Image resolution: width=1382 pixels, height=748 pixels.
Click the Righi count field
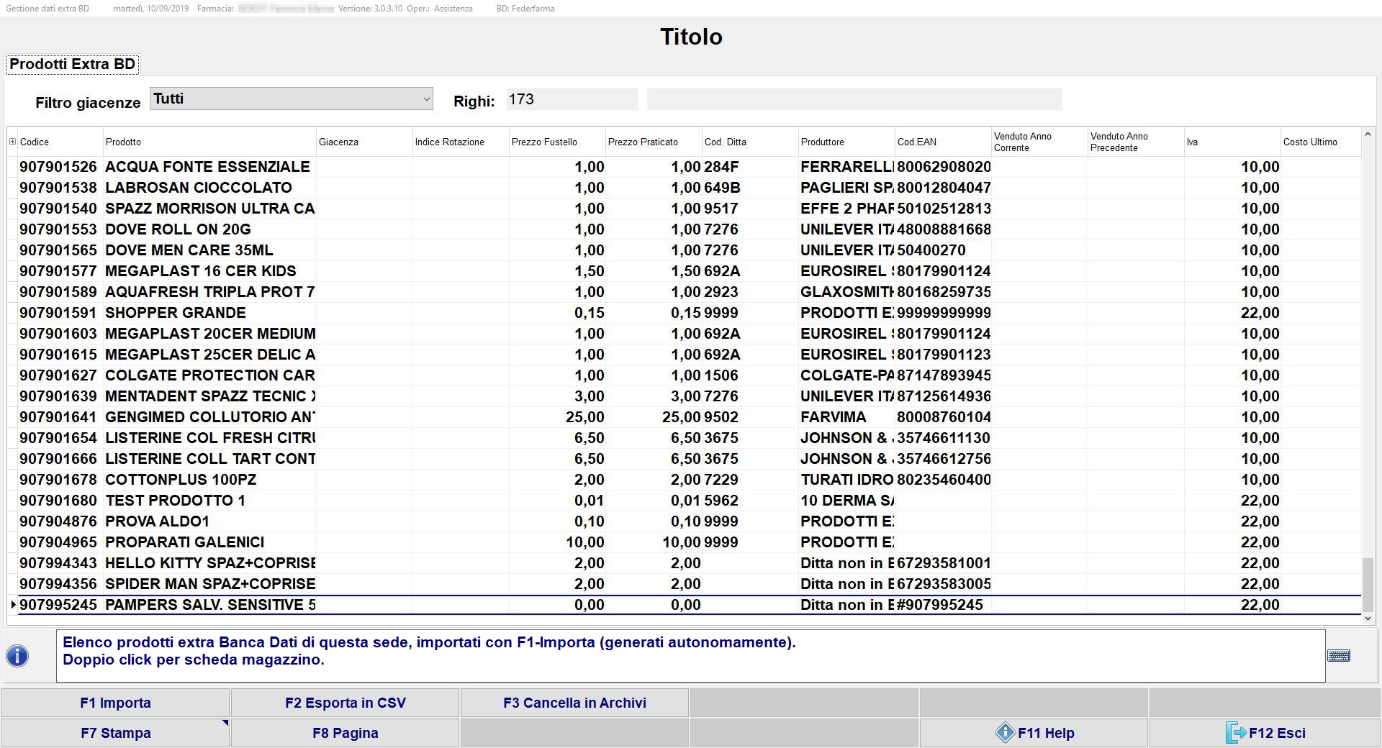[x=572, y=99]
